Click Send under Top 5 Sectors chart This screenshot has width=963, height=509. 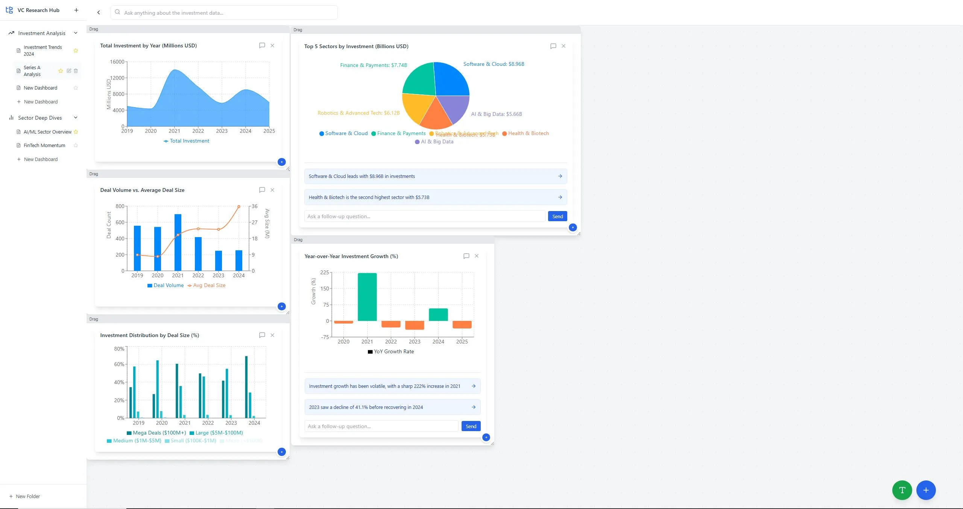click(557, 216)
